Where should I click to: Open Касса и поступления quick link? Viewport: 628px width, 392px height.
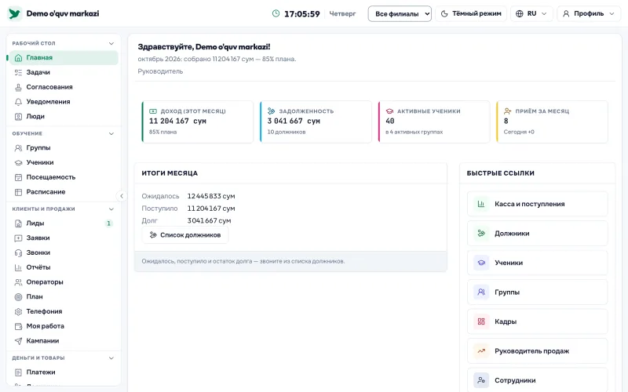(538, 204)
